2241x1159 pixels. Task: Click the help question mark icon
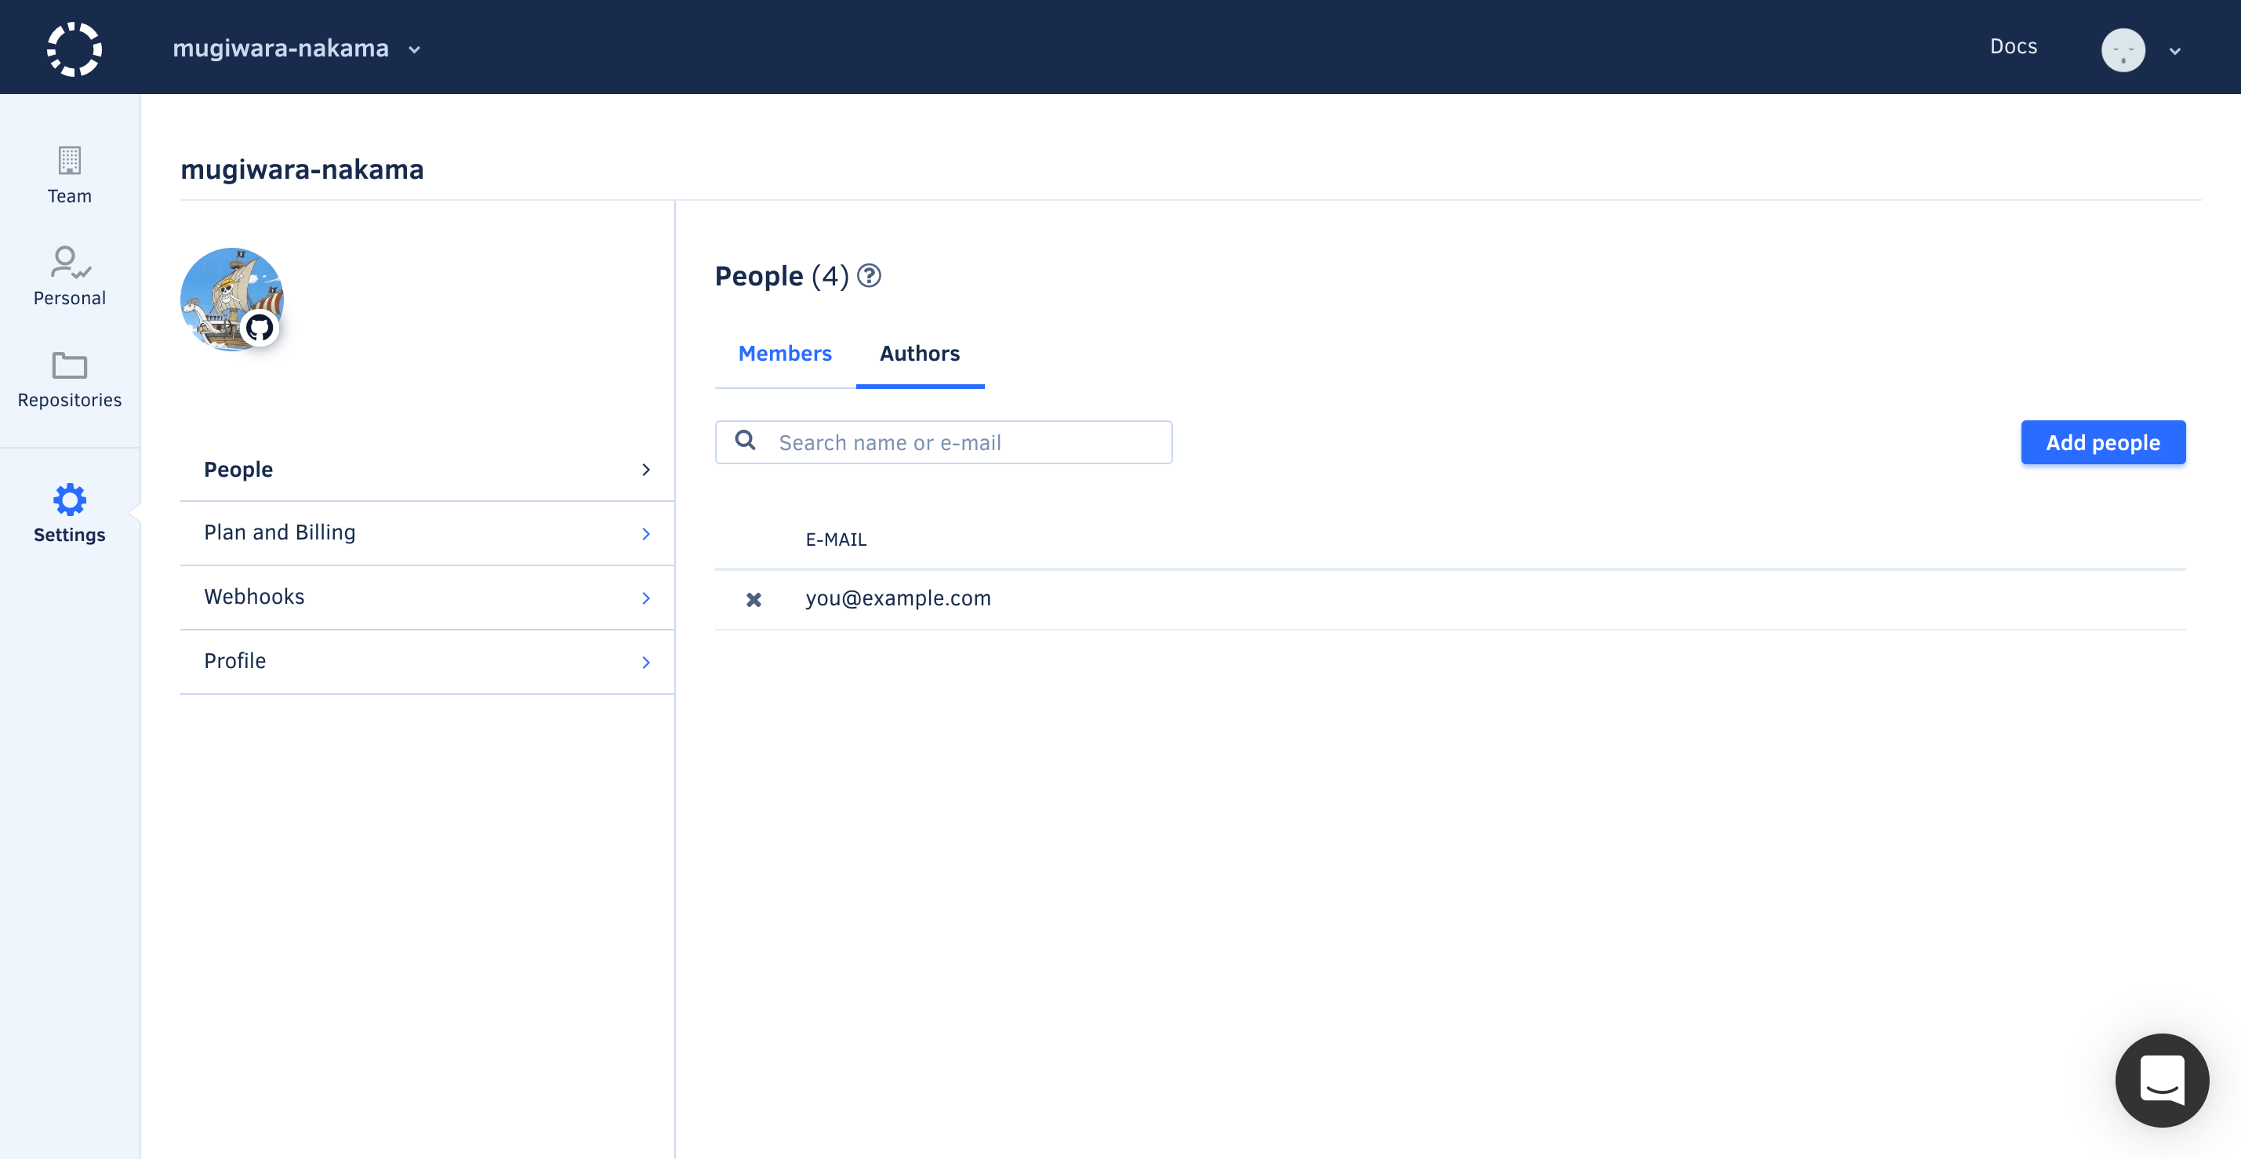pyautogui.click(x=868, y=276)
